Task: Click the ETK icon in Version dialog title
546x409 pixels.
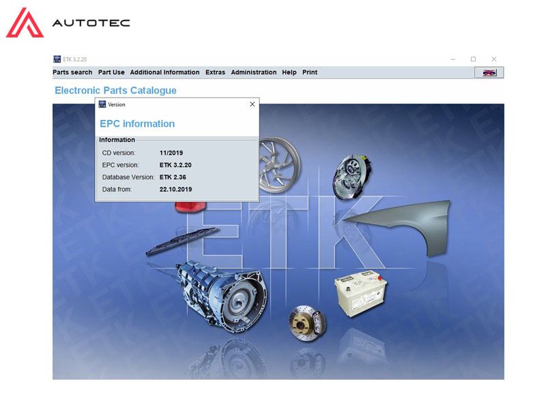Action: [102, 104]
